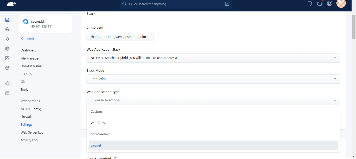Click the search magnifier icon
This screenshot has width=356, height=159.
pyautogui.click(x=124, y=4)
